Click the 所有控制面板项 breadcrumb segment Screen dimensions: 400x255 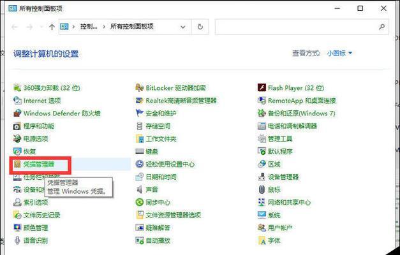132,27
